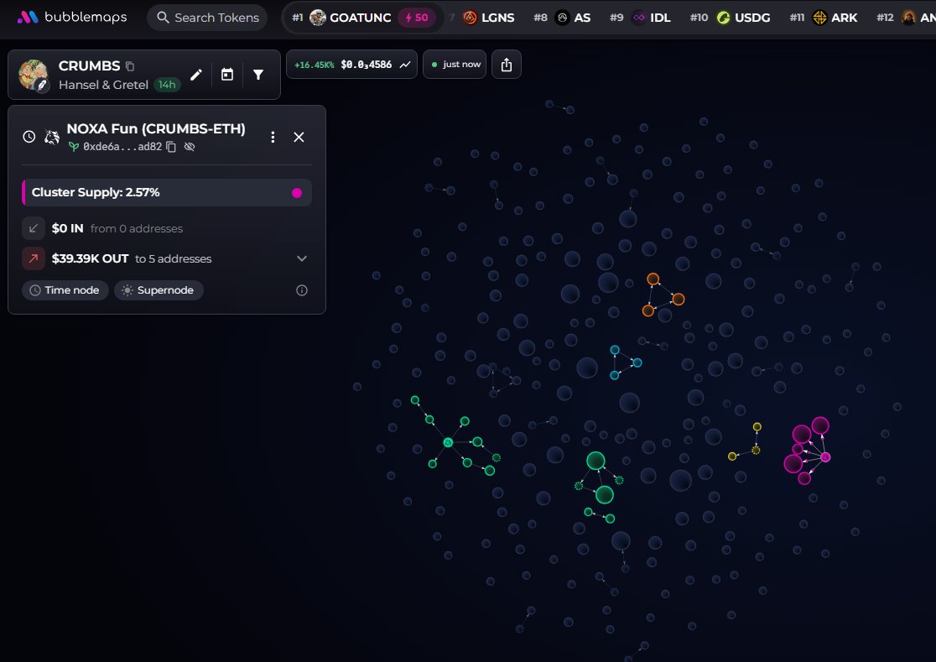Toggle the Supernode chip
This screenshot has width=936, height=662.
[x=159, y=290]
